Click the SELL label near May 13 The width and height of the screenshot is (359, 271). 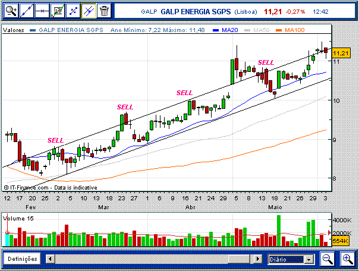[266, 62]
